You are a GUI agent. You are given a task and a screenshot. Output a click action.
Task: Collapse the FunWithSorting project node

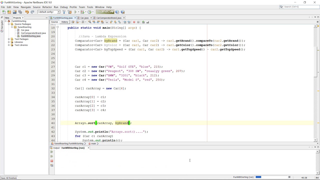click(6, 21)
